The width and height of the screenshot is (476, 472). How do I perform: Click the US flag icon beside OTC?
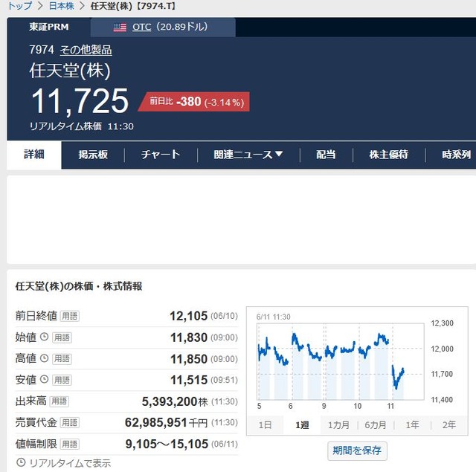(120, 28)
